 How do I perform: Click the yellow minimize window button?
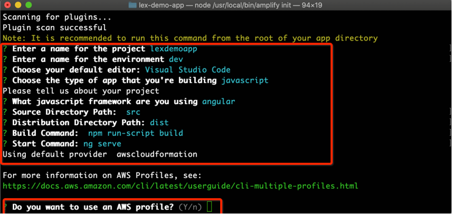click(x=18, y=5)
